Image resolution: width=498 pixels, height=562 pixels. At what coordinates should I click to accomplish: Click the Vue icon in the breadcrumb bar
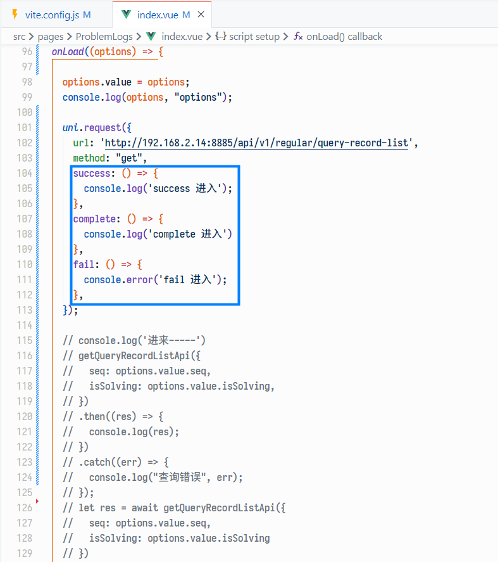(151, 37)
